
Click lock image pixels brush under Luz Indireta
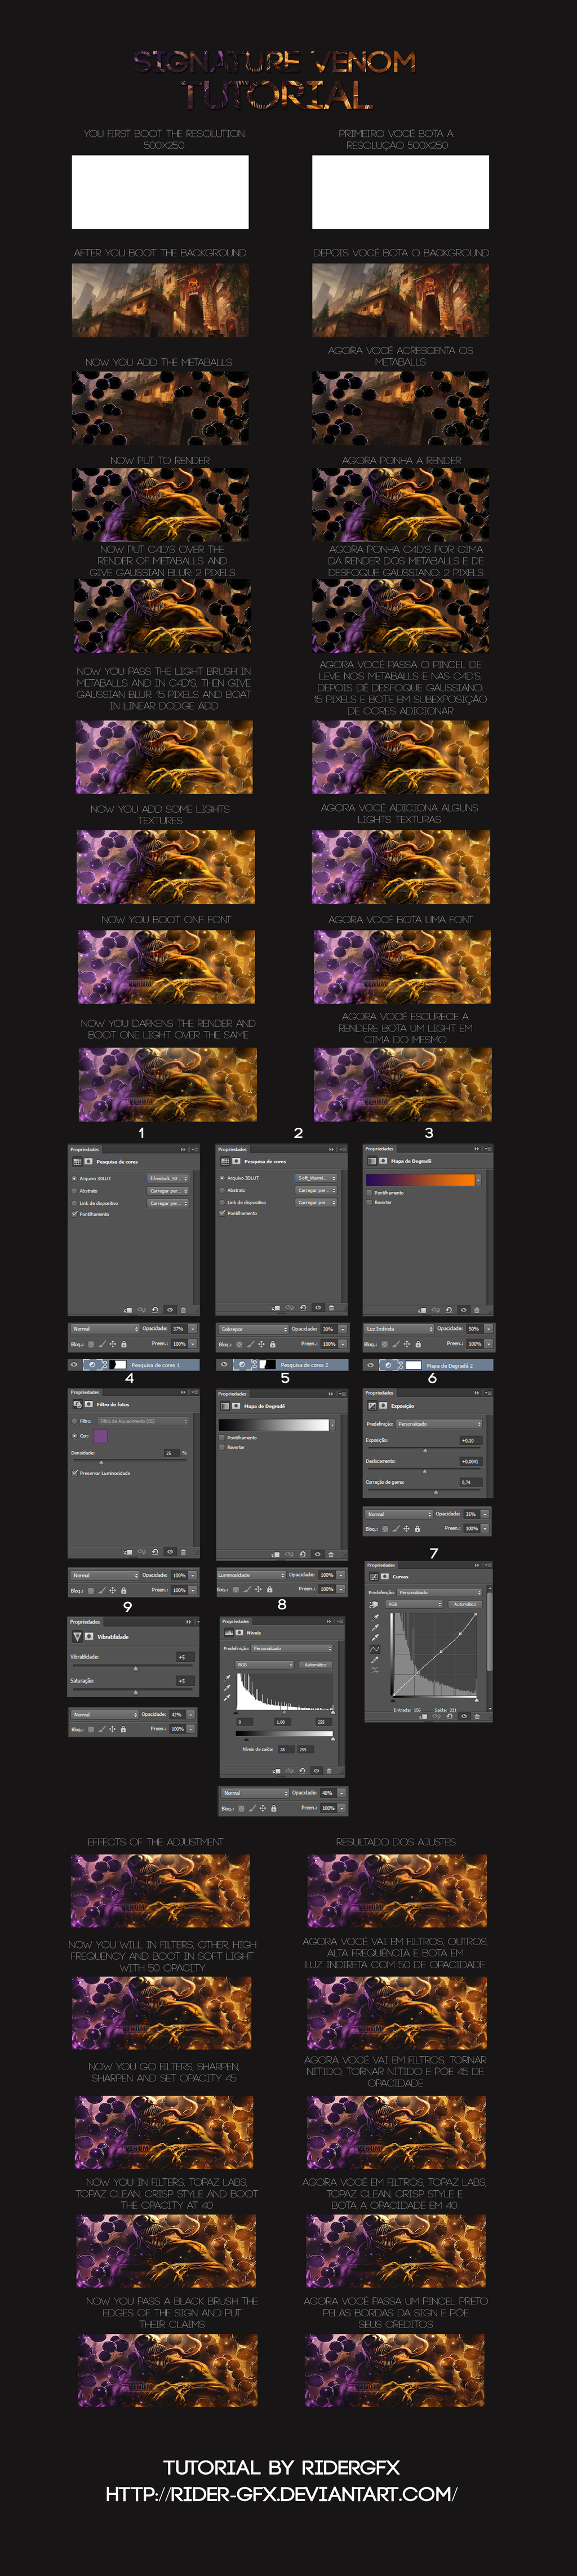[395, 1344]
